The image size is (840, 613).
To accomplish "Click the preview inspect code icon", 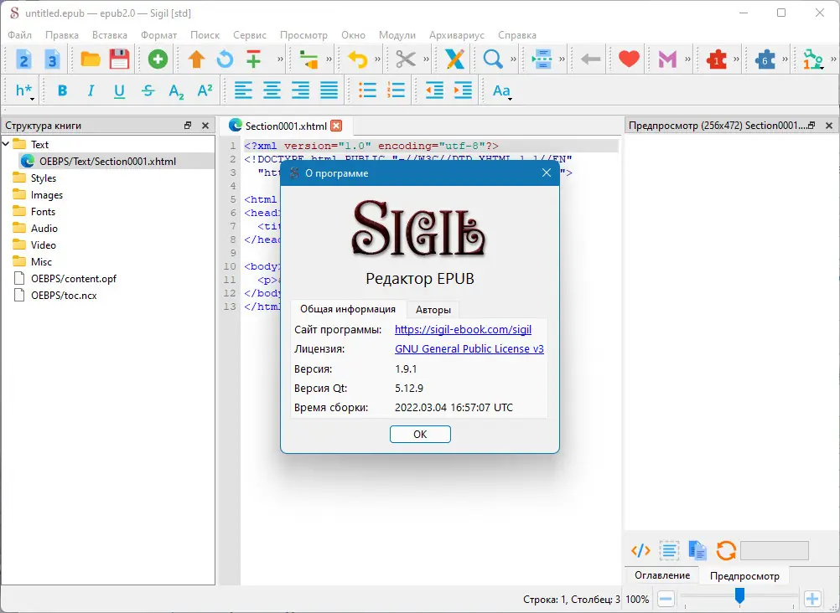I will (x=640, y=550).
